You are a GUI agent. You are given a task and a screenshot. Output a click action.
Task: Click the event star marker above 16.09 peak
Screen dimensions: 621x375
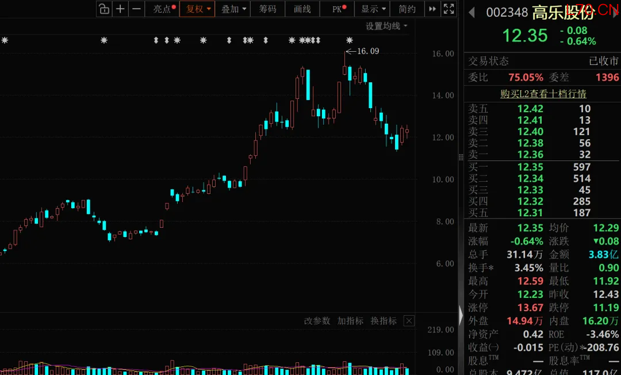(x=350, y=40)
